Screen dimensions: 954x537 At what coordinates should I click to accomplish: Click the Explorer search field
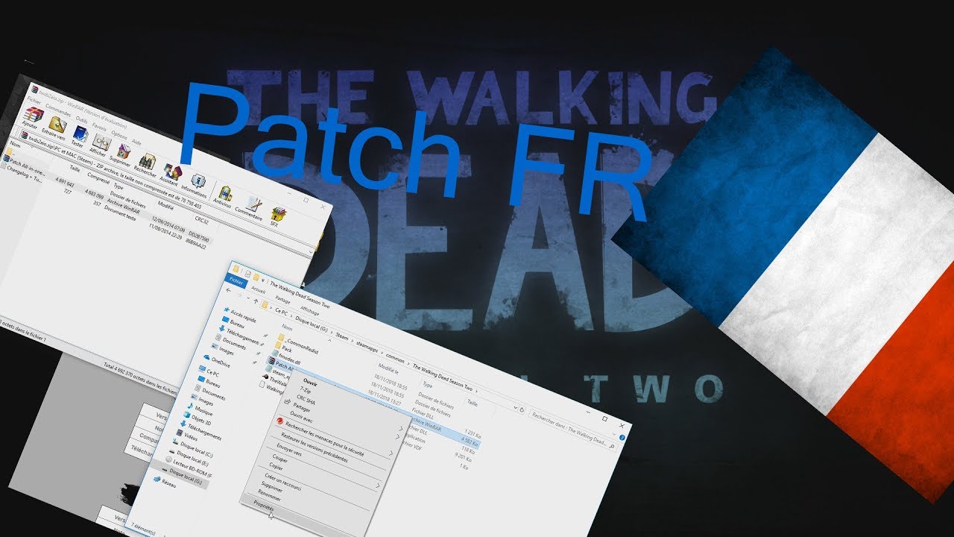click(572, 429)
